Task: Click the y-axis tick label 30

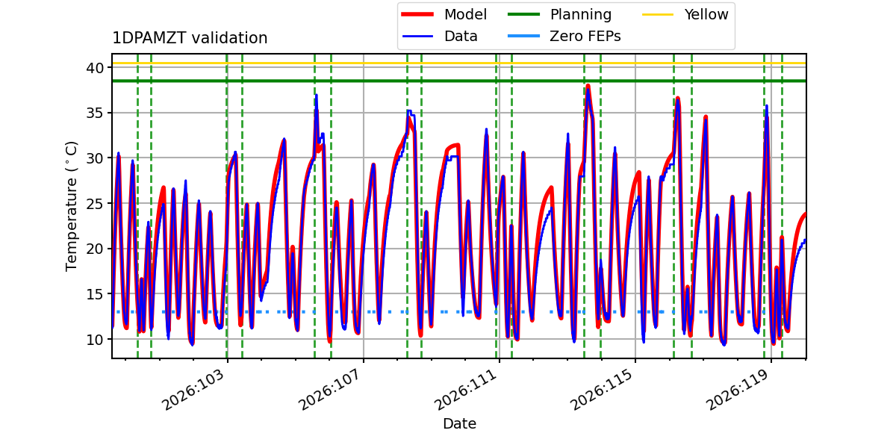Action: point(95,158)
